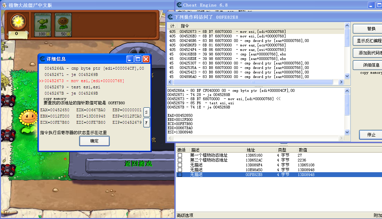The image size is (382, 219).
Task: Click value 2236 in the address table
Action: point(301,160)
